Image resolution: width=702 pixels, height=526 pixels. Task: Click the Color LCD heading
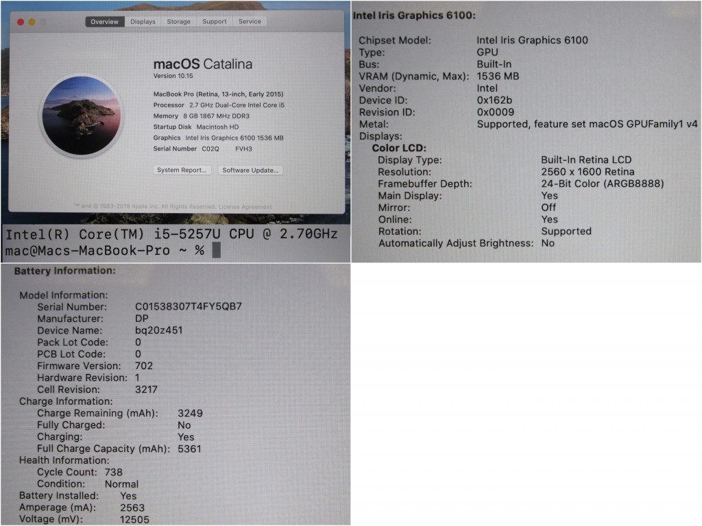[399, 148]
